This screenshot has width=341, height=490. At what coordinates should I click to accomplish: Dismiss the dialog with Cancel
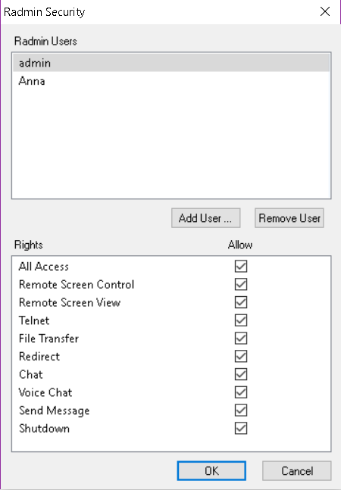(x=296, y=470)
